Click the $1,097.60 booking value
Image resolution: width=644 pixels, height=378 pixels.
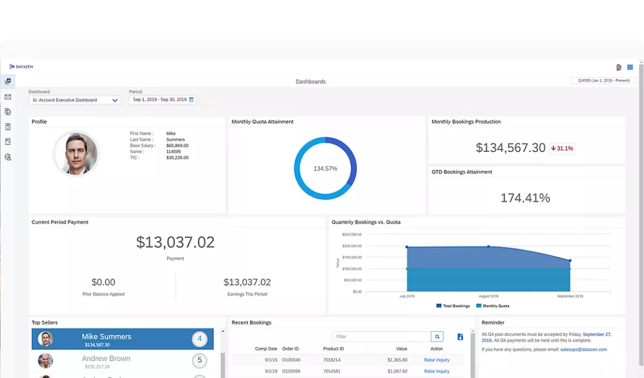[398, 371]
